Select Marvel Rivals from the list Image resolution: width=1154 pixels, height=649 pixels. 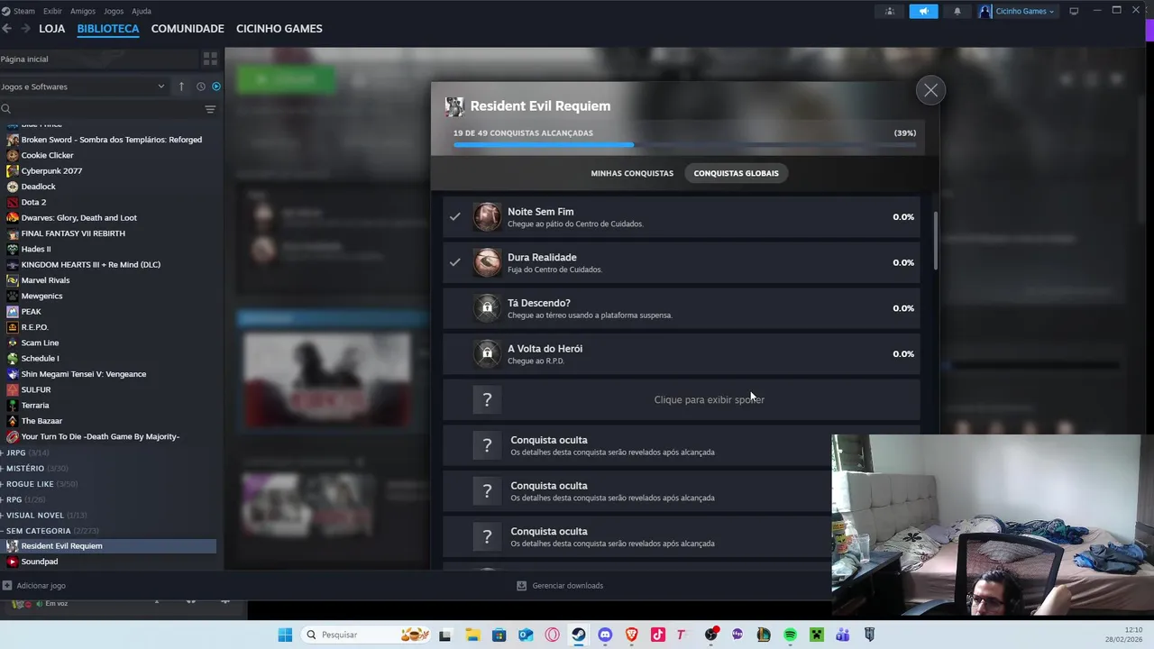coord(46,280)
